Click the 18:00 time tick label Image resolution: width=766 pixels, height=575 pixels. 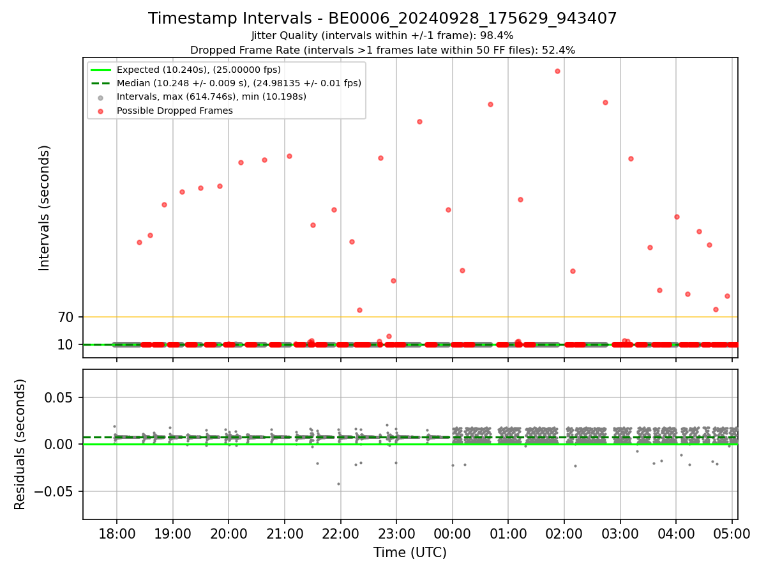116,533
